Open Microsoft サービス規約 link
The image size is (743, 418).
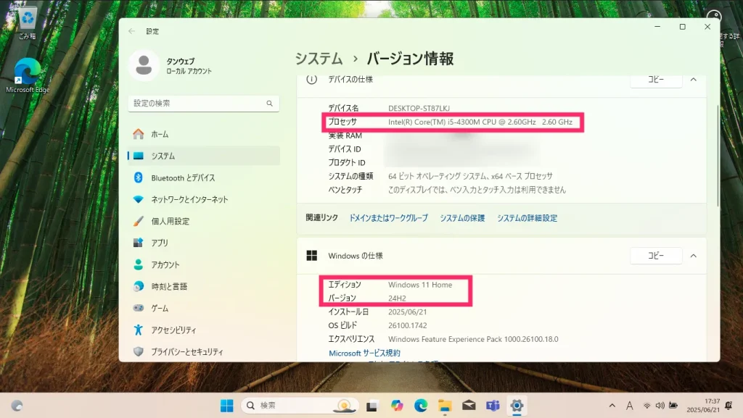coord(364,354)
